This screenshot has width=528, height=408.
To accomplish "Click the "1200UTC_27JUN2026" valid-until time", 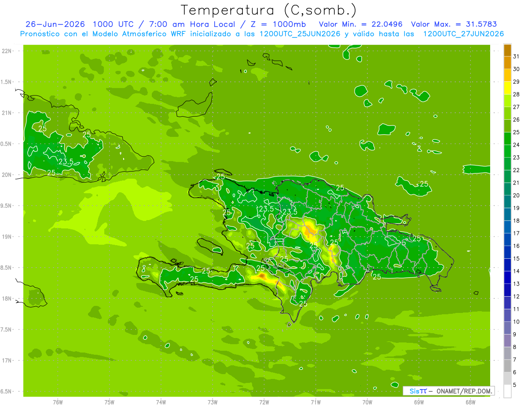I will 463,34.
